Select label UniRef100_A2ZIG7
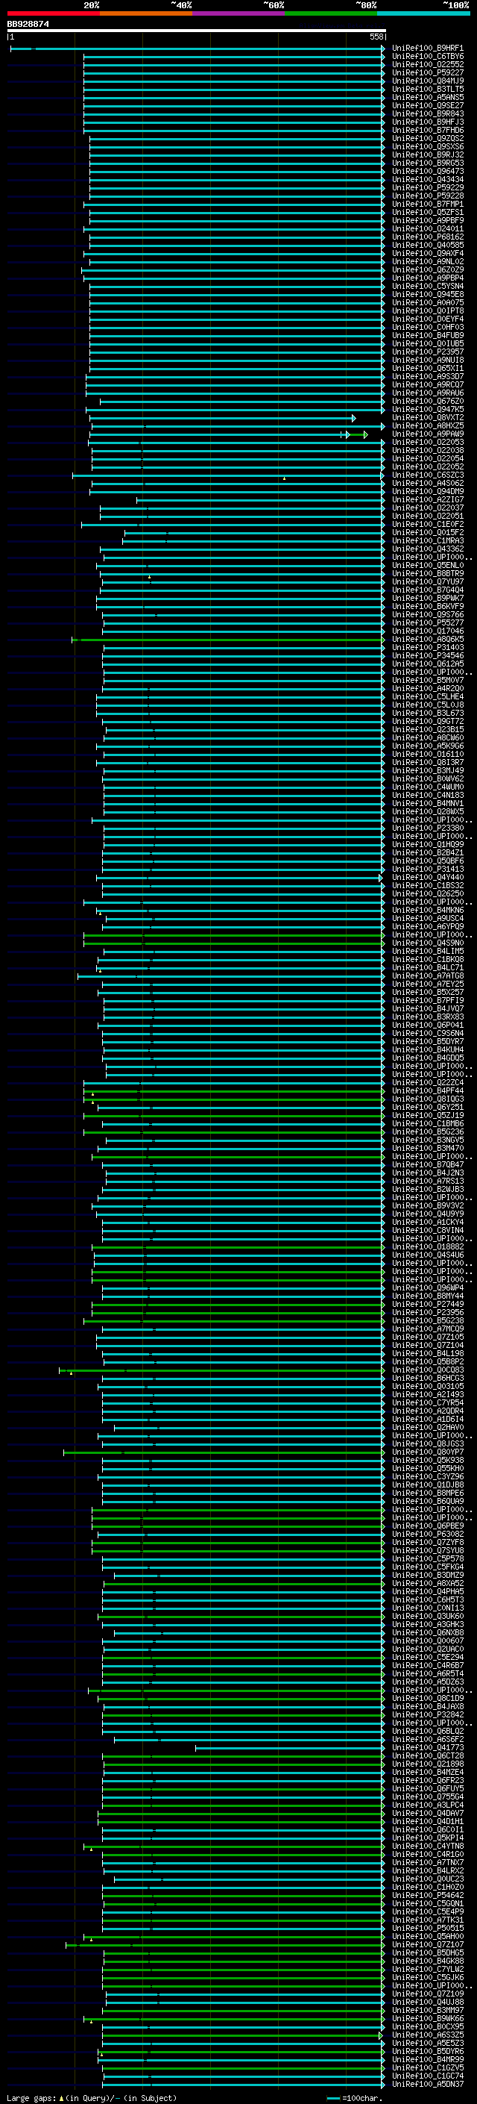This screenshot has width=477, height=2104. pos(427,500)
